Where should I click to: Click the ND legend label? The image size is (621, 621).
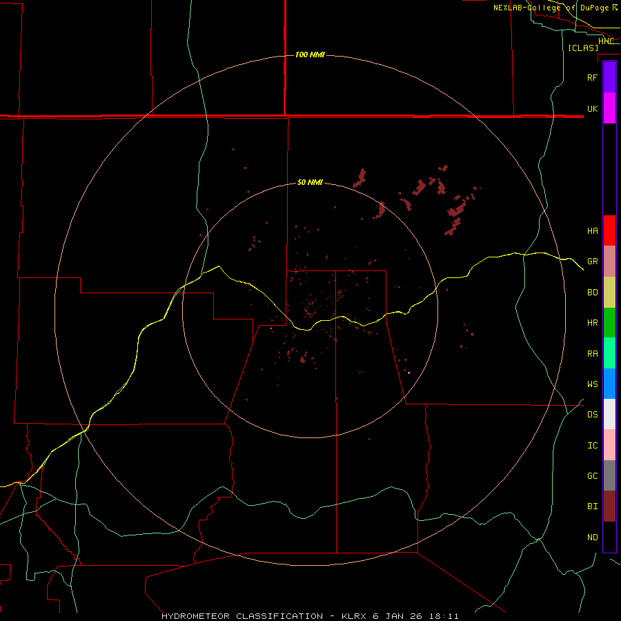tap(592, 537)
